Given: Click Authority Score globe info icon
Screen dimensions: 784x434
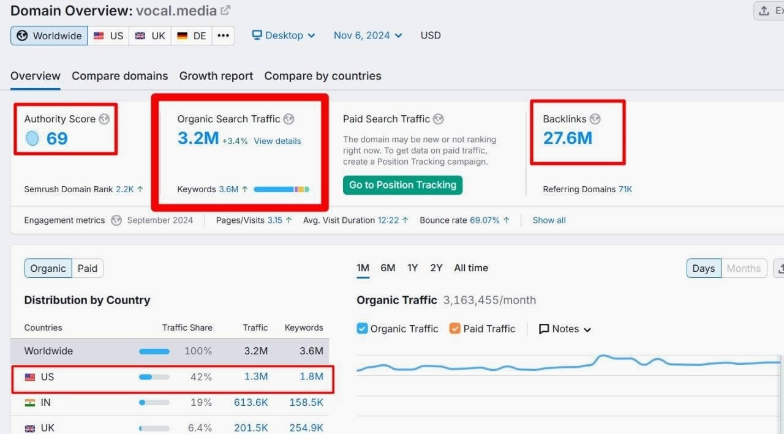Looking at the screenshot, I should click(104, 119).
